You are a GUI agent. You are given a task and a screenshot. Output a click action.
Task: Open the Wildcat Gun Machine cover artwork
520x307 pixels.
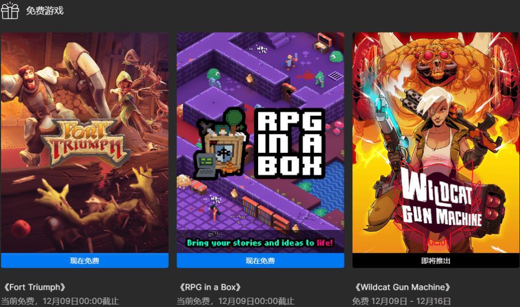(436, 142)
